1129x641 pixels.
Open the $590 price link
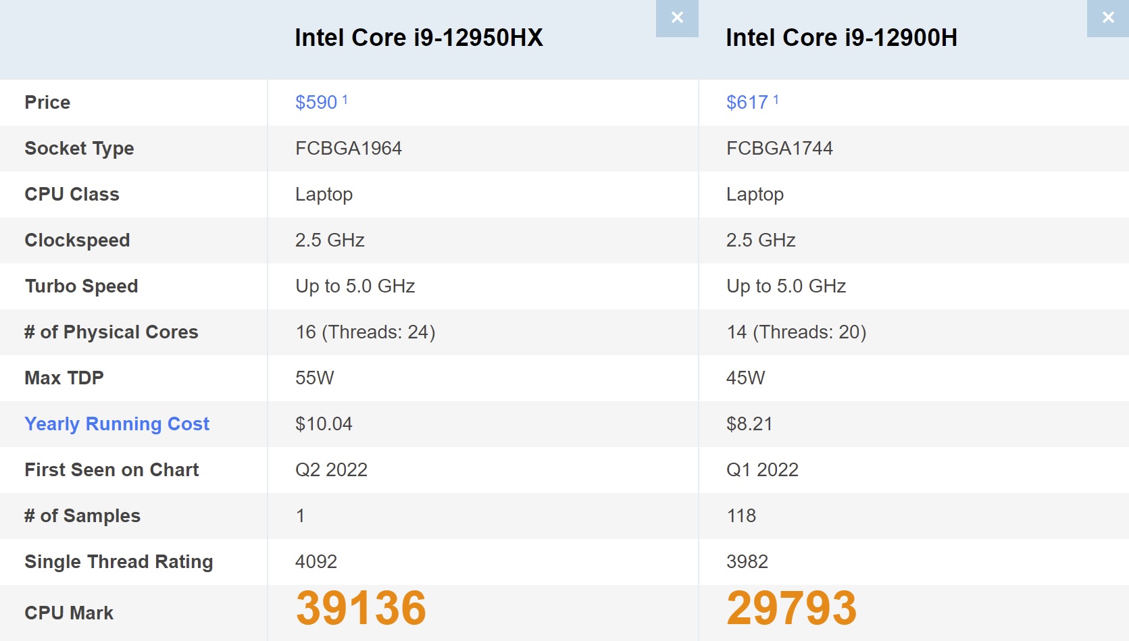click(x=316, y=102)
